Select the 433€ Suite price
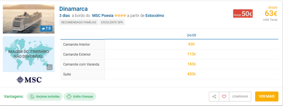283x106 pixels. click(x=192, y=74)
